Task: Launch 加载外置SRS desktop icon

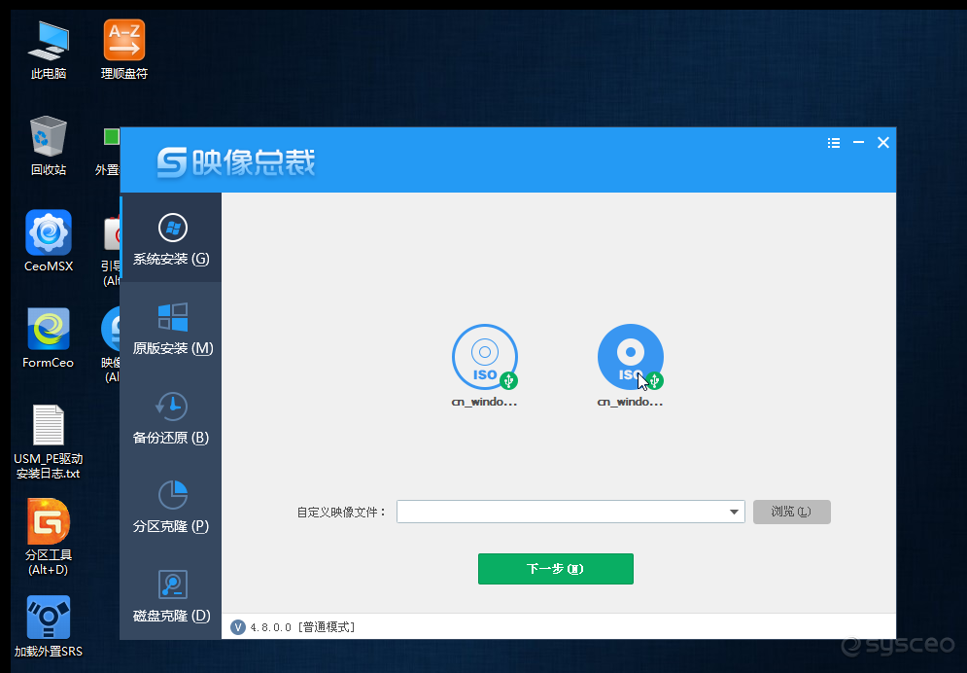Action: coord(48,626)
